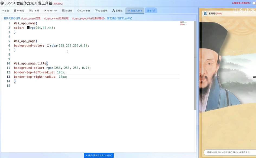Open the 知识库 tab

67,11
